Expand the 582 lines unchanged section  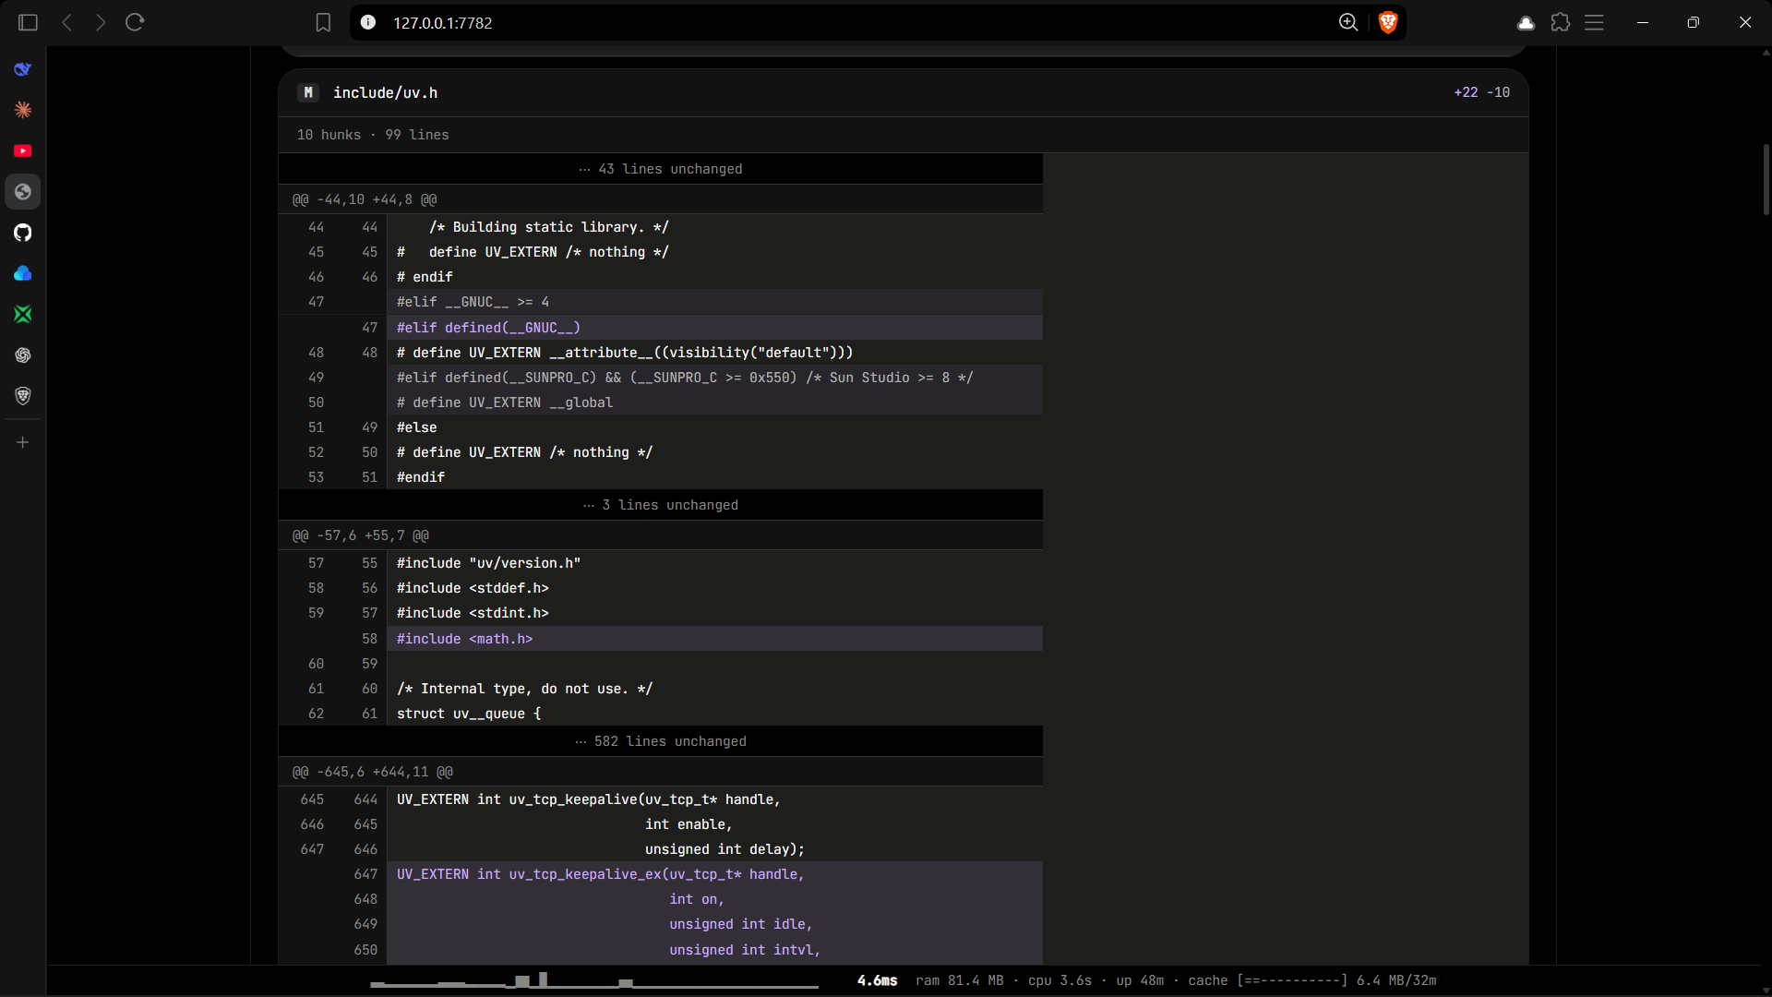661,741
